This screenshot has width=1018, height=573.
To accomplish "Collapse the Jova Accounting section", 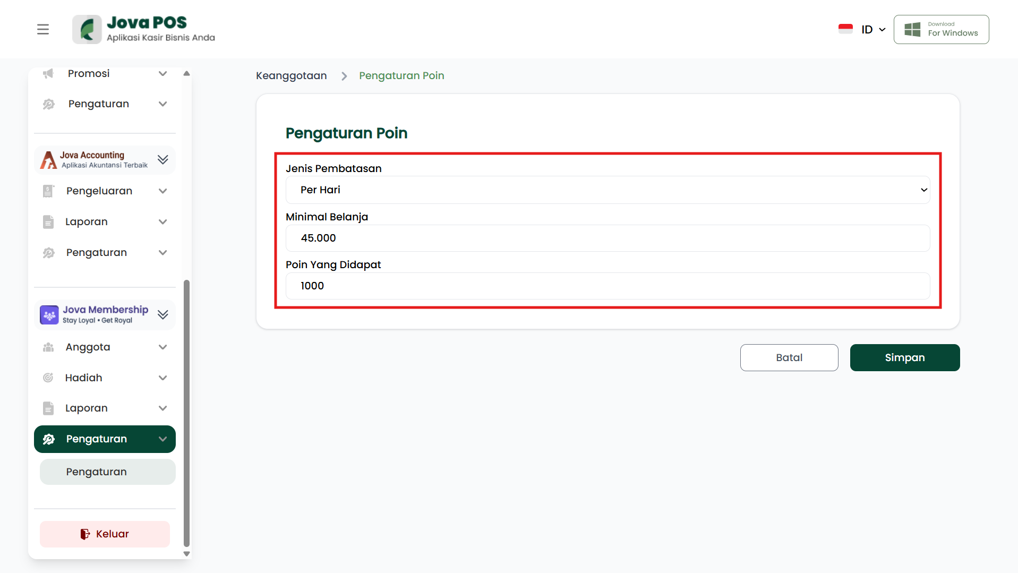I will (163, 160).
